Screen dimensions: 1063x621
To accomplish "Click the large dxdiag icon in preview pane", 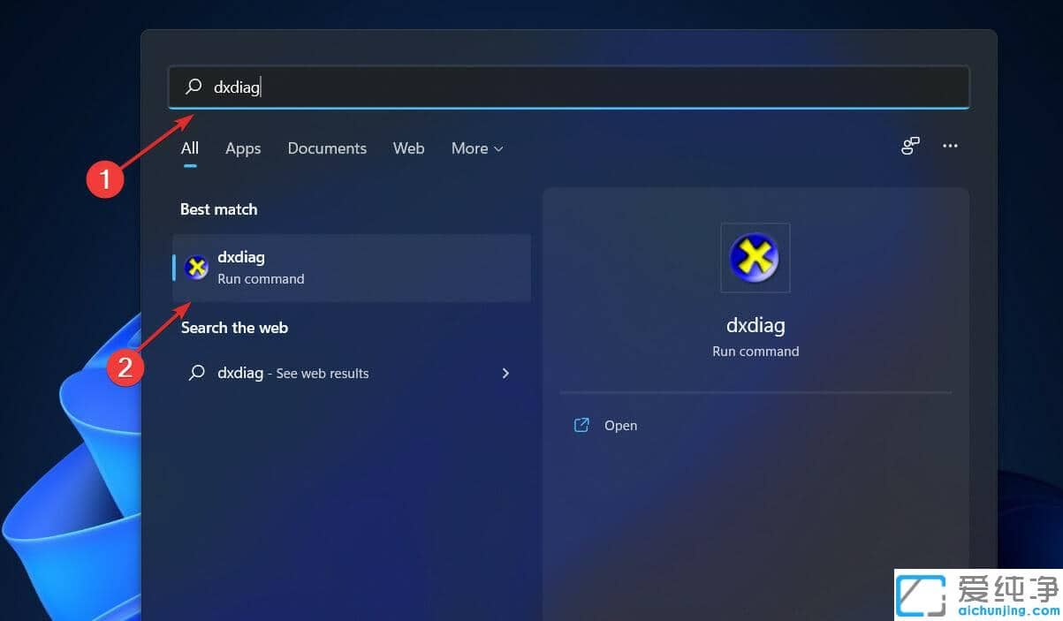I will [755, 258].
